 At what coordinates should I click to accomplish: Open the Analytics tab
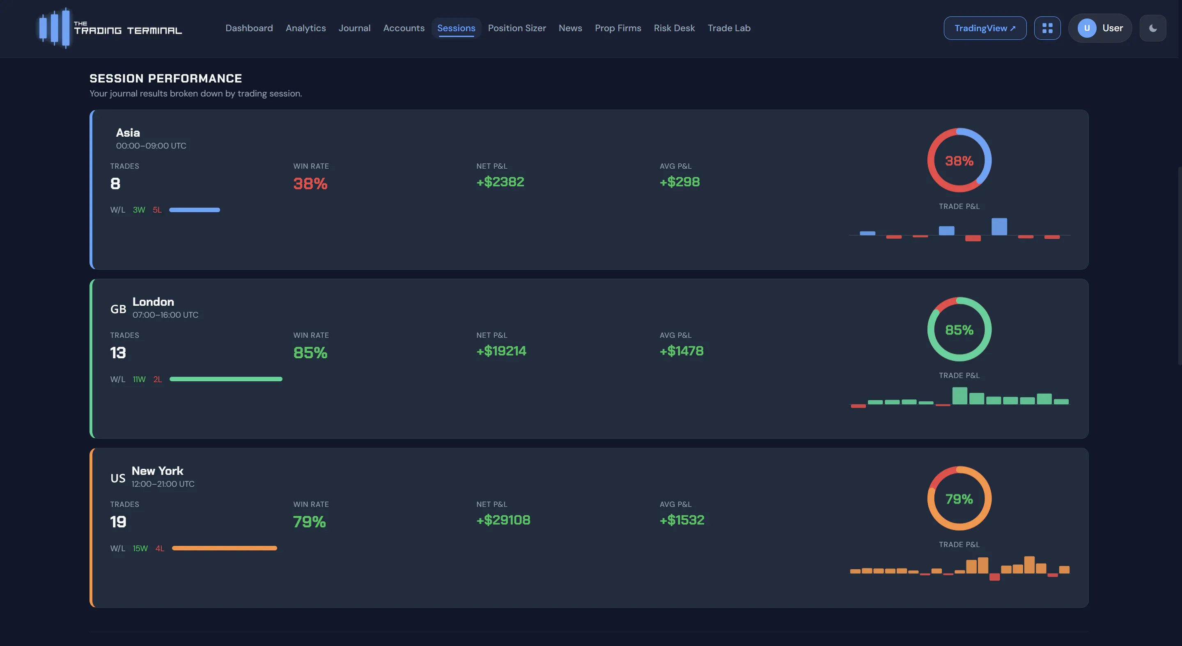point(305,28)
